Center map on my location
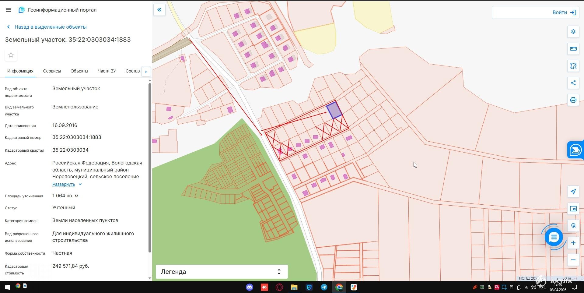Image resolution: width=584 pixels, height=293 pixels. [x=573, y=192]
